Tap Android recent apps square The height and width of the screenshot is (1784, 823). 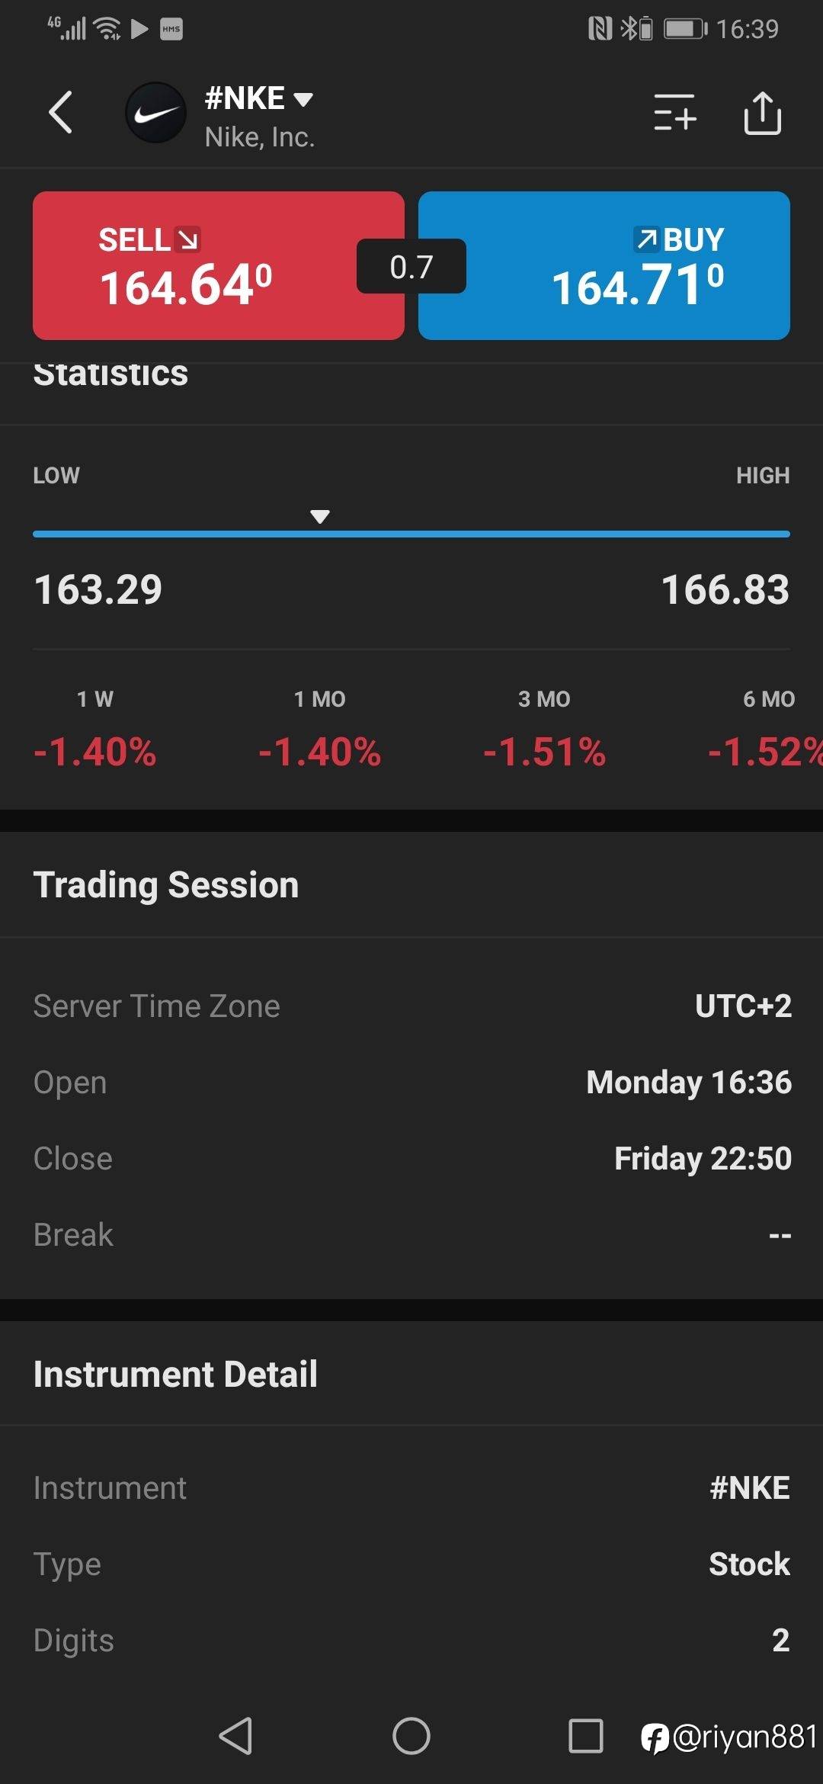(x=586, y=1736)
